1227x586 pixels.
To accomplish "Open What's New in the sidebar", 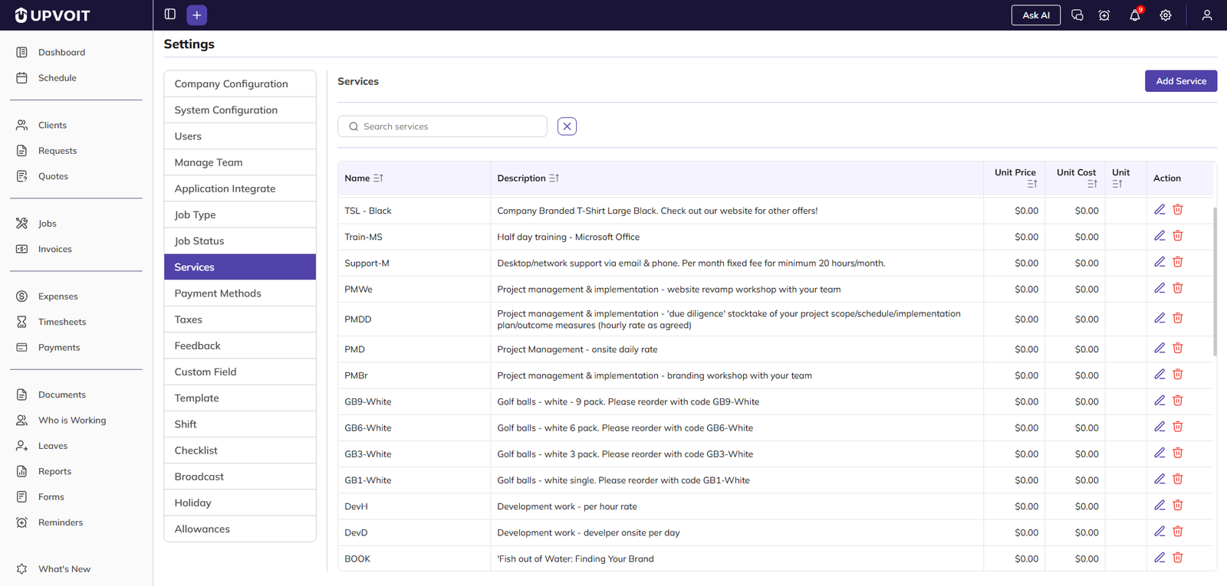I will (x=64, y=569).
